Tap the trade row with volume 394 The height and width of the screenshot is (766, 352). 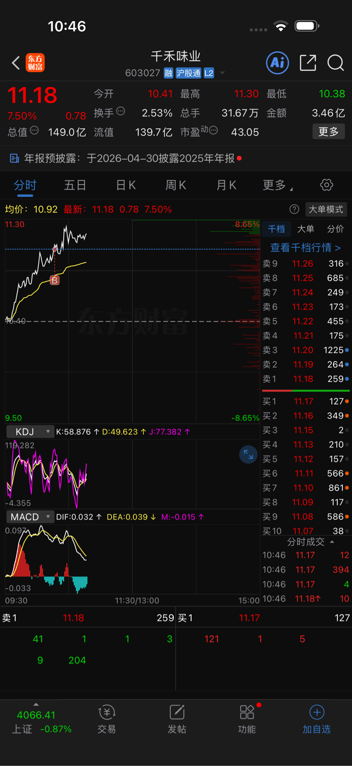click(306, 570)
